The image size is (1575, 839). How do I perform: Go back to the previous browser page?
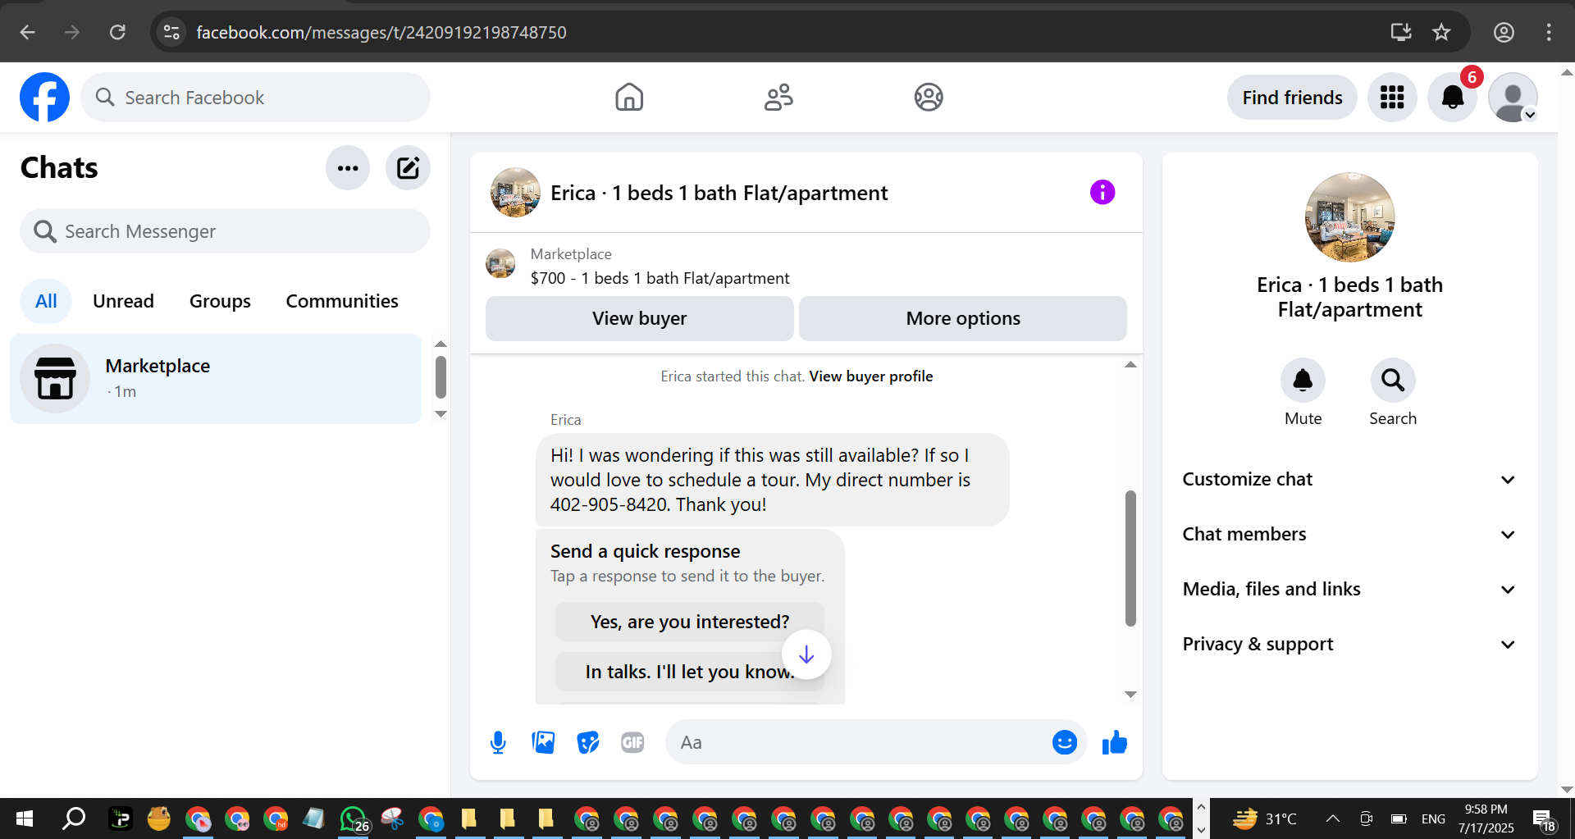(x=28, y=32)
